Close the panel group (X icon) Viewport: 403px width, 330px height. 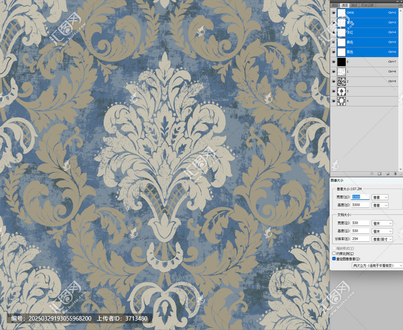pyautogui.click(x=401, y=1)
